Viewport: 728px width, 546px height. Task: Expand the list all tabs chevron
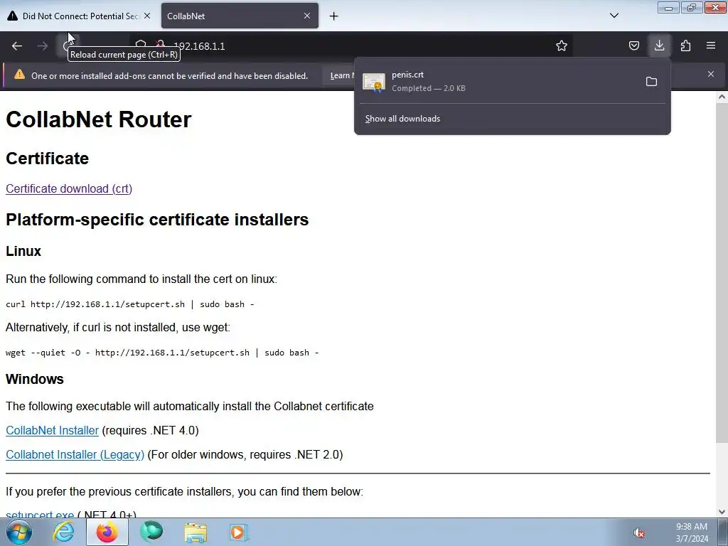tap(614, 16)
